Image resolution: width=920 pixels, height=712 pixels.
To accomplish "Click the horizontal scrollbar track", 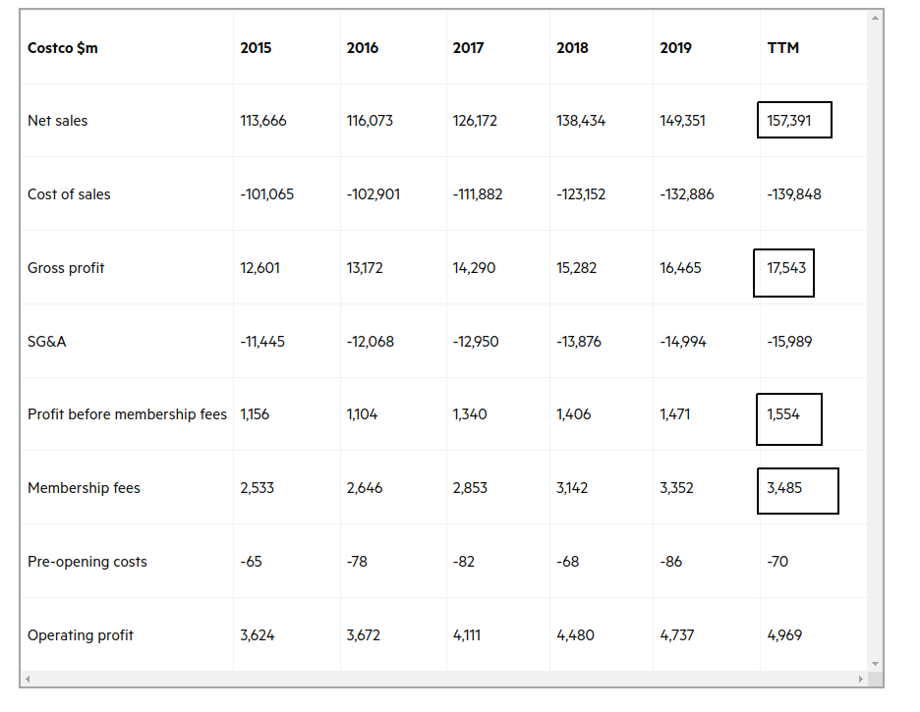I will pyautogui.click(x=444, y=680).
